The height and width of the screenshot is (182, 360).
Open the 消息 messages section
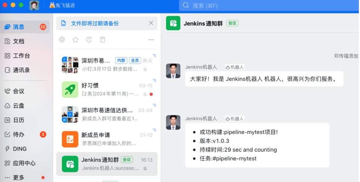click(25, 27)
